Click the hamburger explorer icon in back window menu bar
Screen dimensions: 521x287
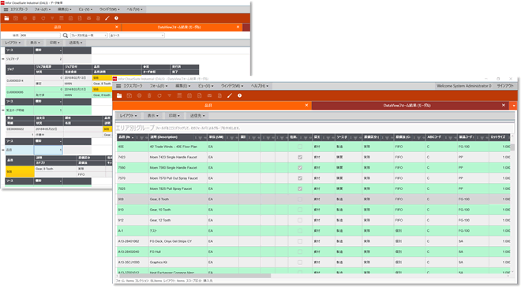click(x=6, y=9)
